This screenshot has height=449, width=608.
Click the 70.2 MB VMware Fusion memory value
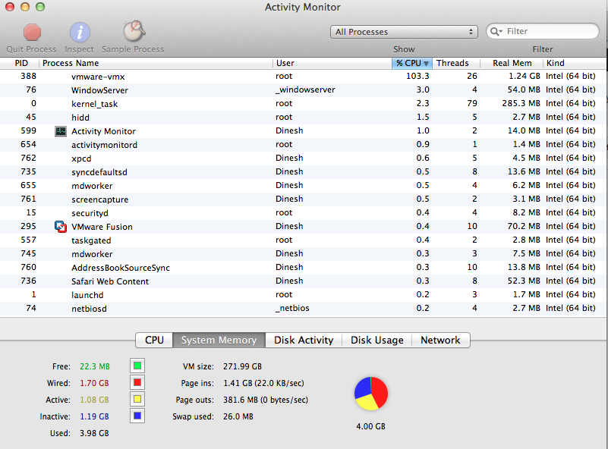pos(524,226)
